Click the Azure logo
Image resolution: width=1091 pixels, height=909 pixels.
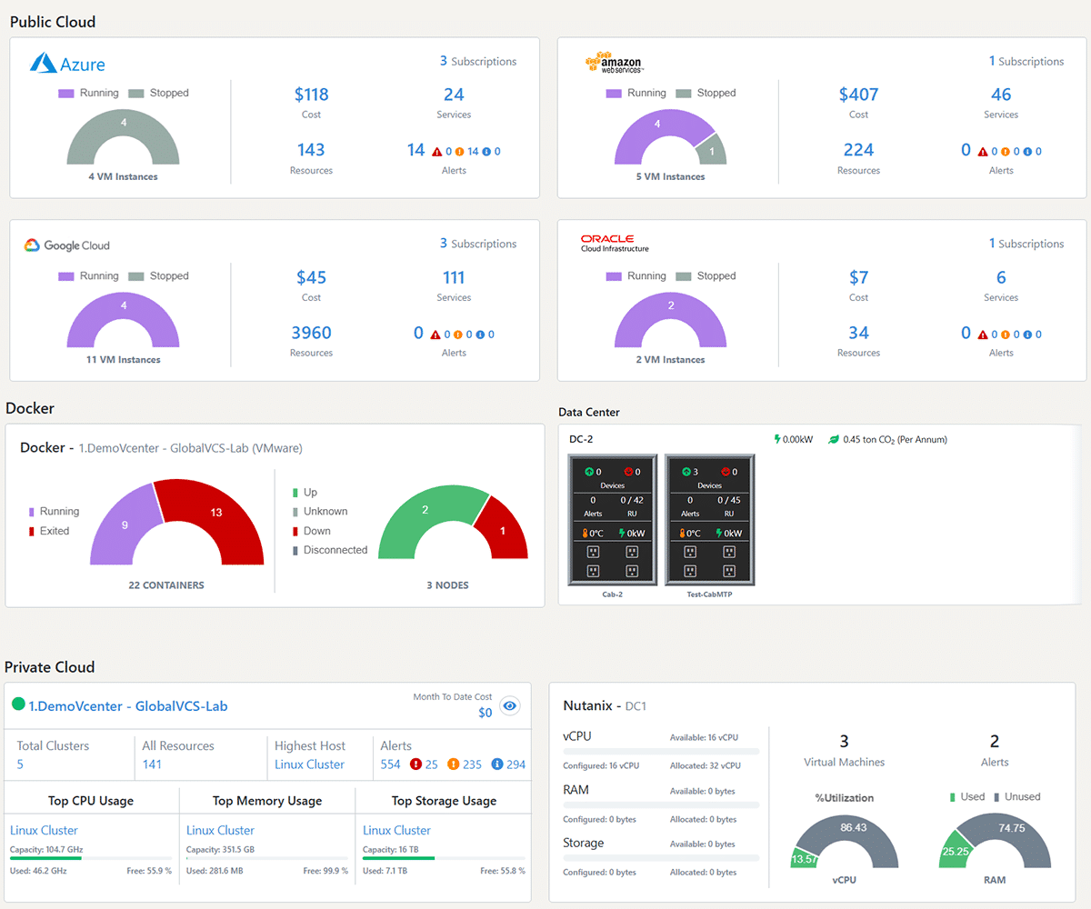point(67,63)
